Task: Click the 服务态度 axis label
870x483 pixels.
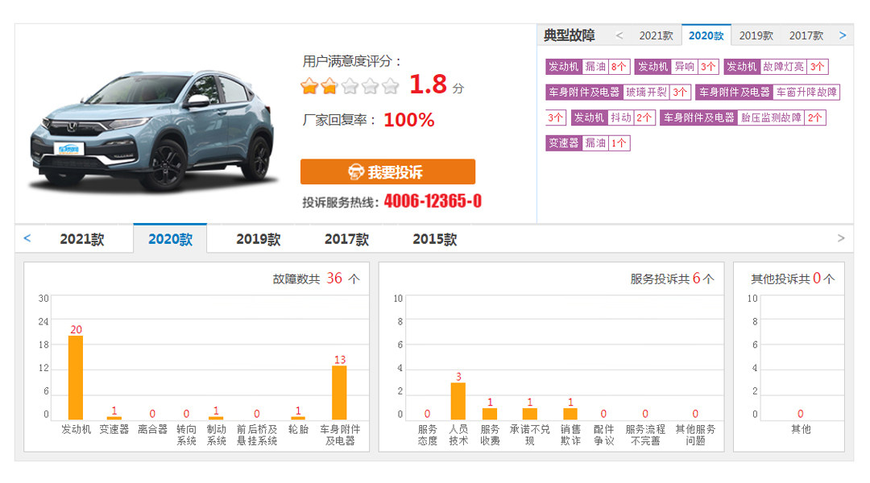Action: (427, 435)
